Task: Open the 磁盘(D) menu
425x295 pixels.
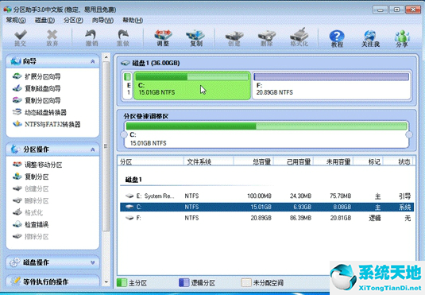Action: [x=44, y=21]
